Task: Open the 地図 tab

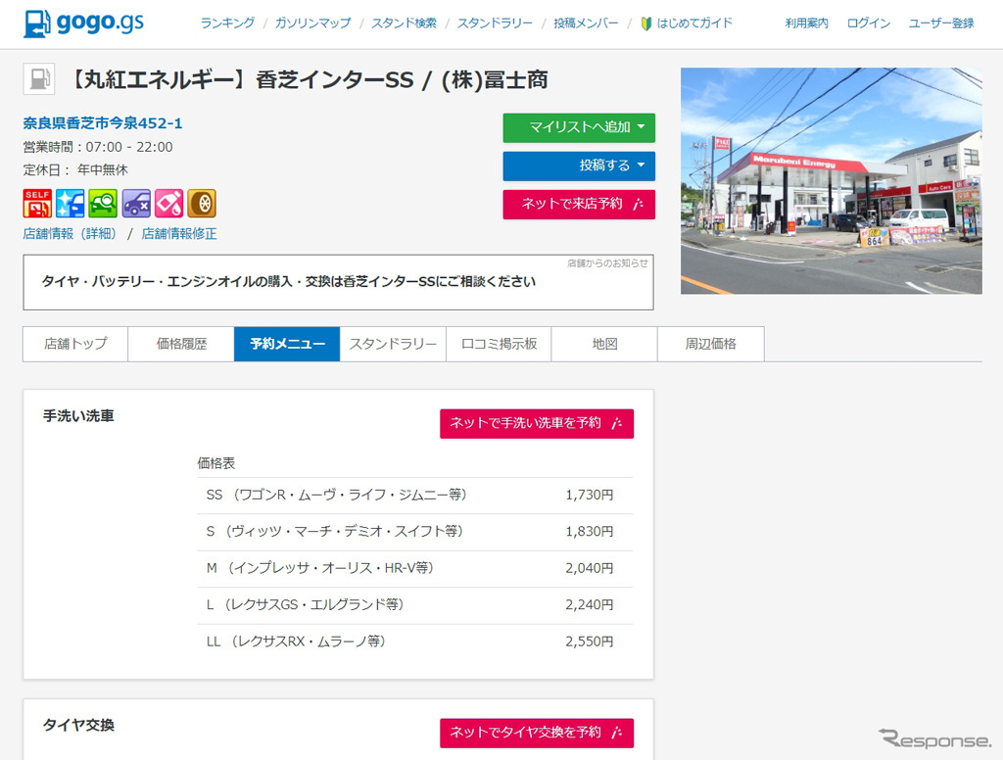Action: (604, 344)
